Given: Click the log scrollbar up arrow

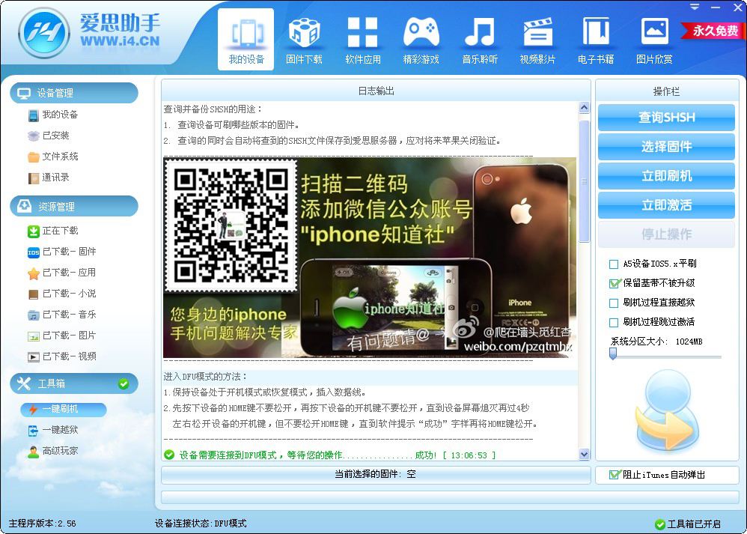Looking at the screenshot, I should pos(585,107).
